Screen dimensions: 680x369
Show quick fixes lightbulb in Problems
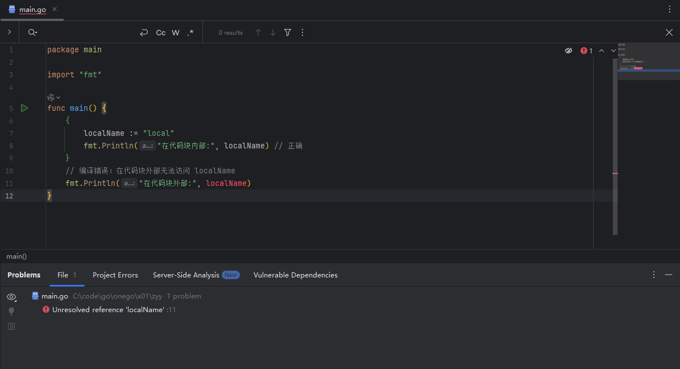click(x=11, y=312)
